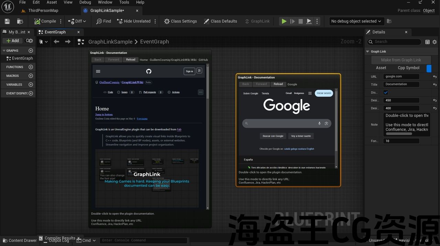
Task: Select the Cpp Symbol mode option
Action: click(x=408, y=68)
